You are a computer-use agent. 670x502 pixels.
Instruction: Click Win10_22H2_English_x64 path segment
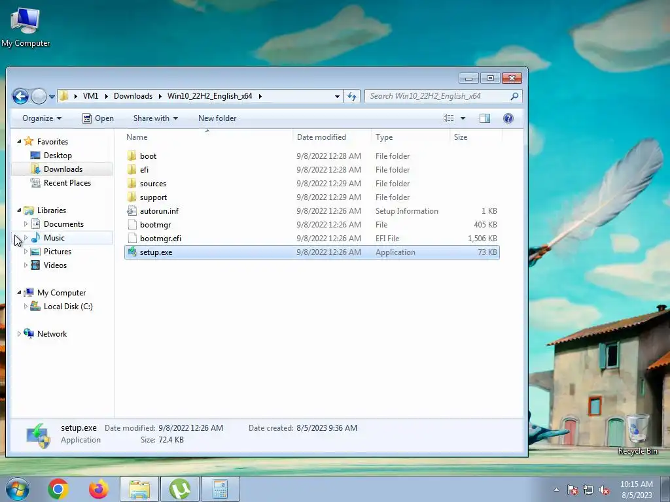click(x=210, y=96)
